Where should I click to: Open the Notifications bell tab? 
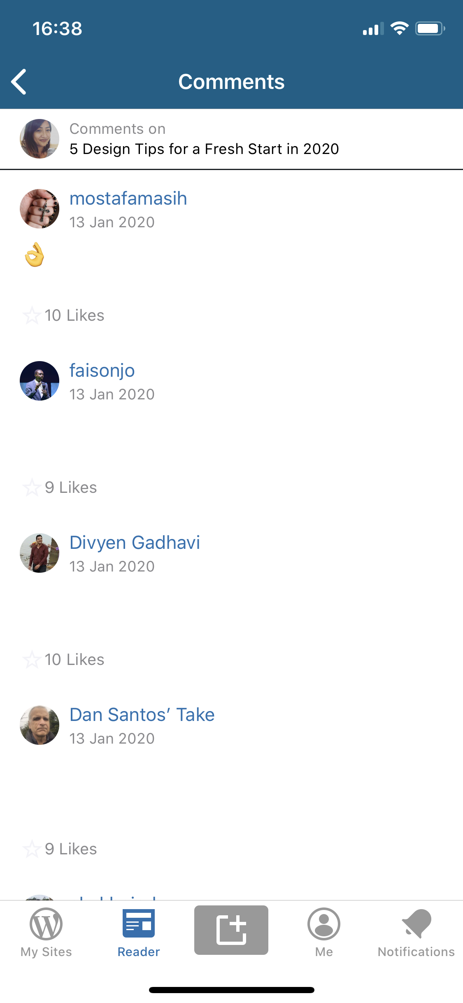pos(416,933)
